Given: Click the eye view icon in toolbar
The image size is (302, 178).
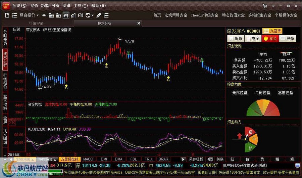Looking at the screenshot, I should click(44, 15).
